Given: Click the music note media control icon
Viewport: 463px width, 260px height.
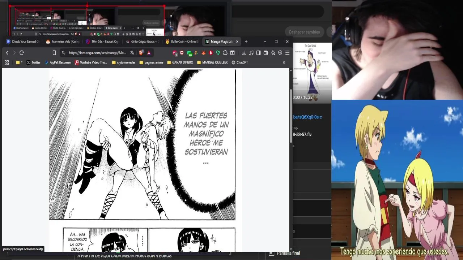Looking at the screenshot, I should (251, 53).
